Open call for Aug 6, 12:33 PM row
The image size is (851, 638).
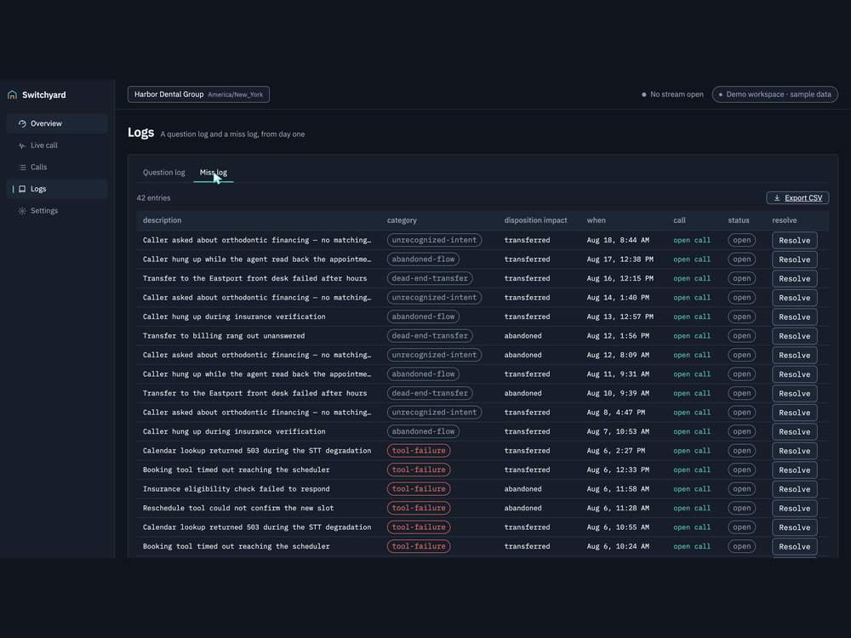pos(692,470)
